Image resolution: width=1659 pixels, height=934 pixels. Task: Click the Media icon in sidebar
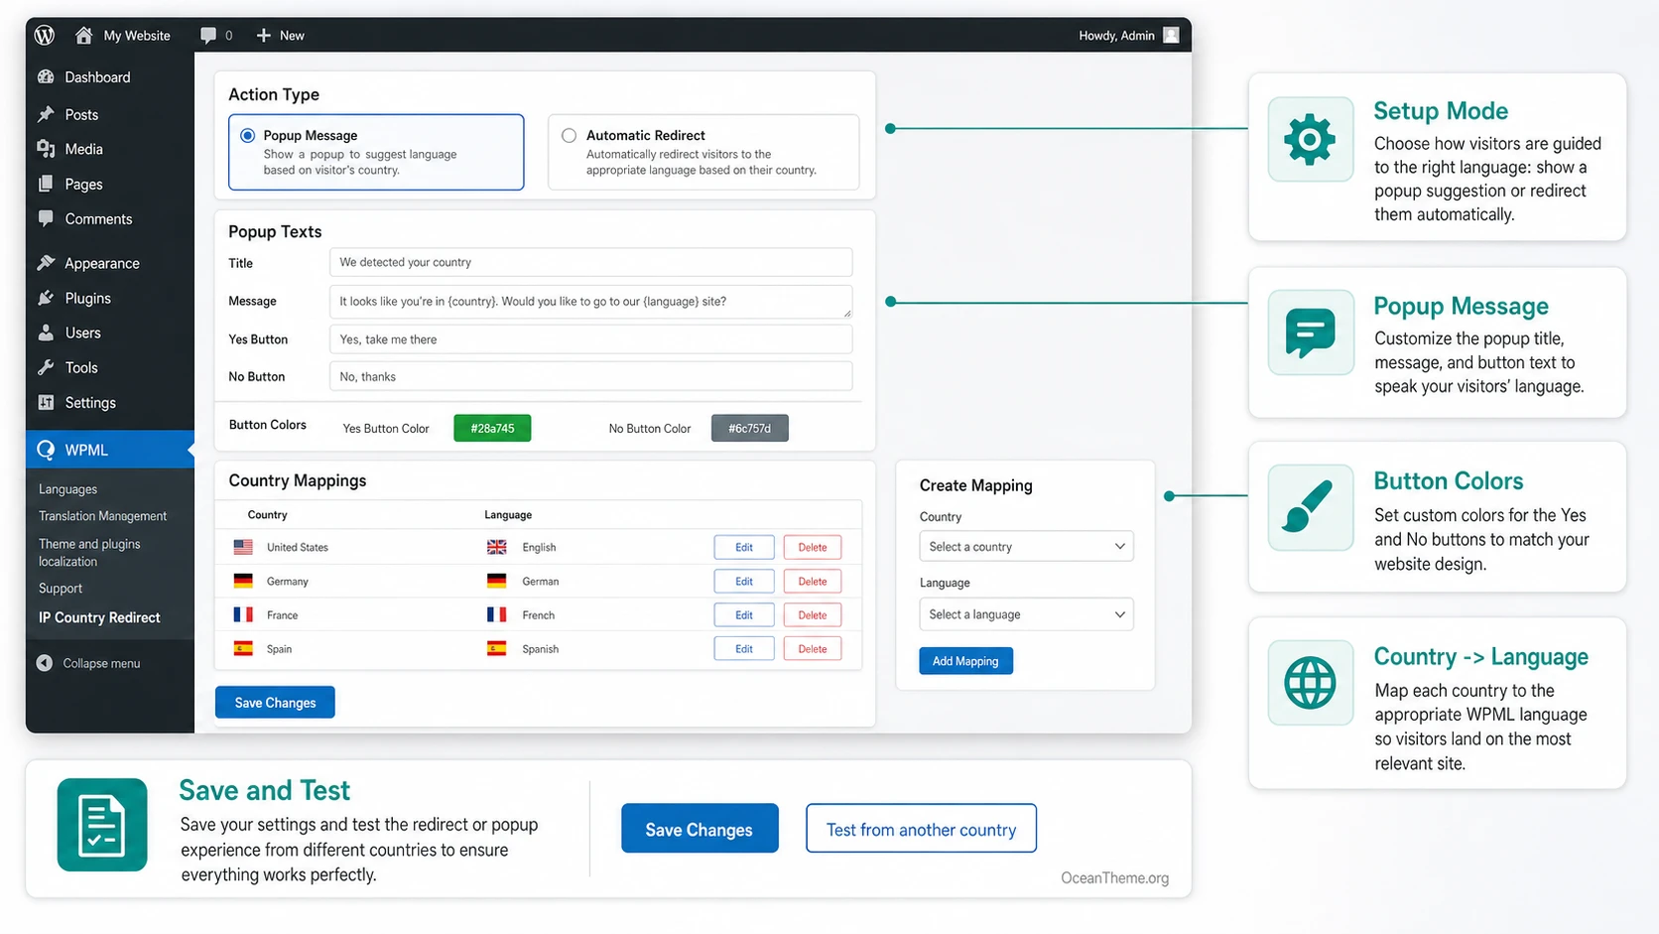(x=46, y=149)
